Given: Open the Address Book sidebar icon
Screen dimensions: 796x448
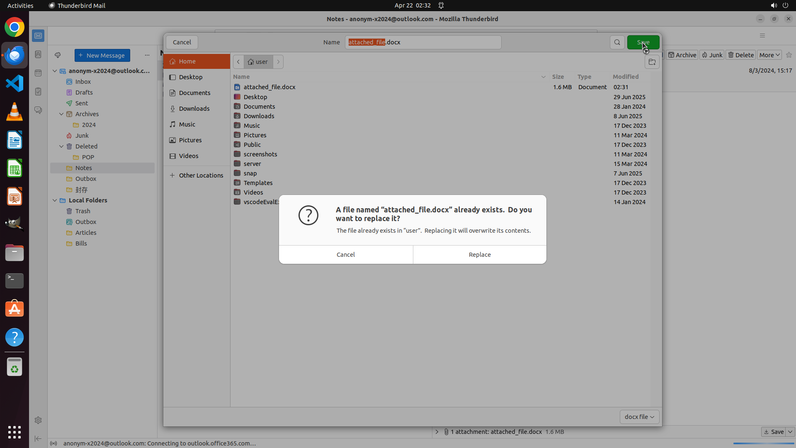Looking at the screenshot, I should tap(38, 54).
